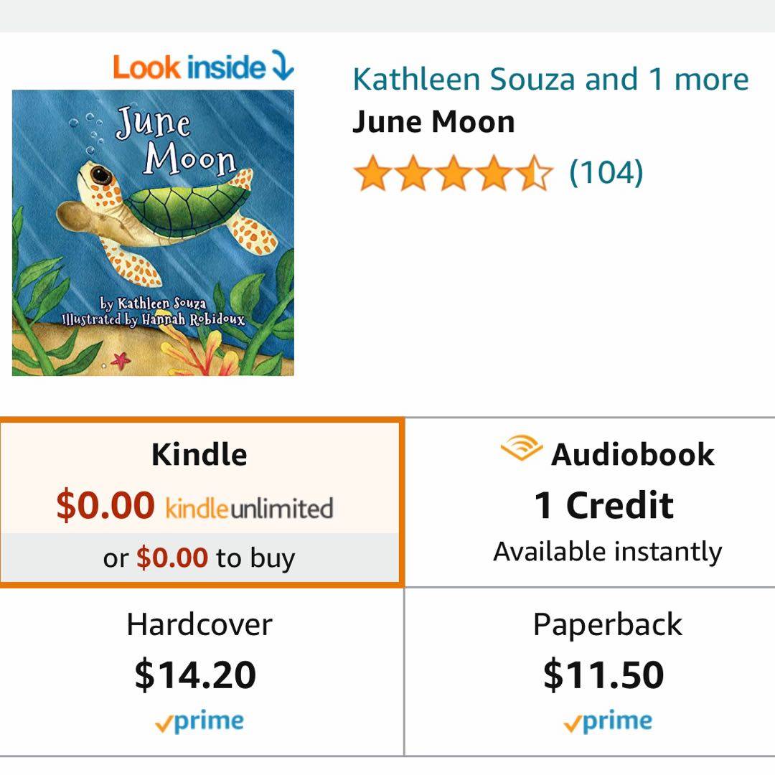This screenshot has width=775, height=775.
Task: Open the 104 customer reviews link
Action: coord(606,172)
